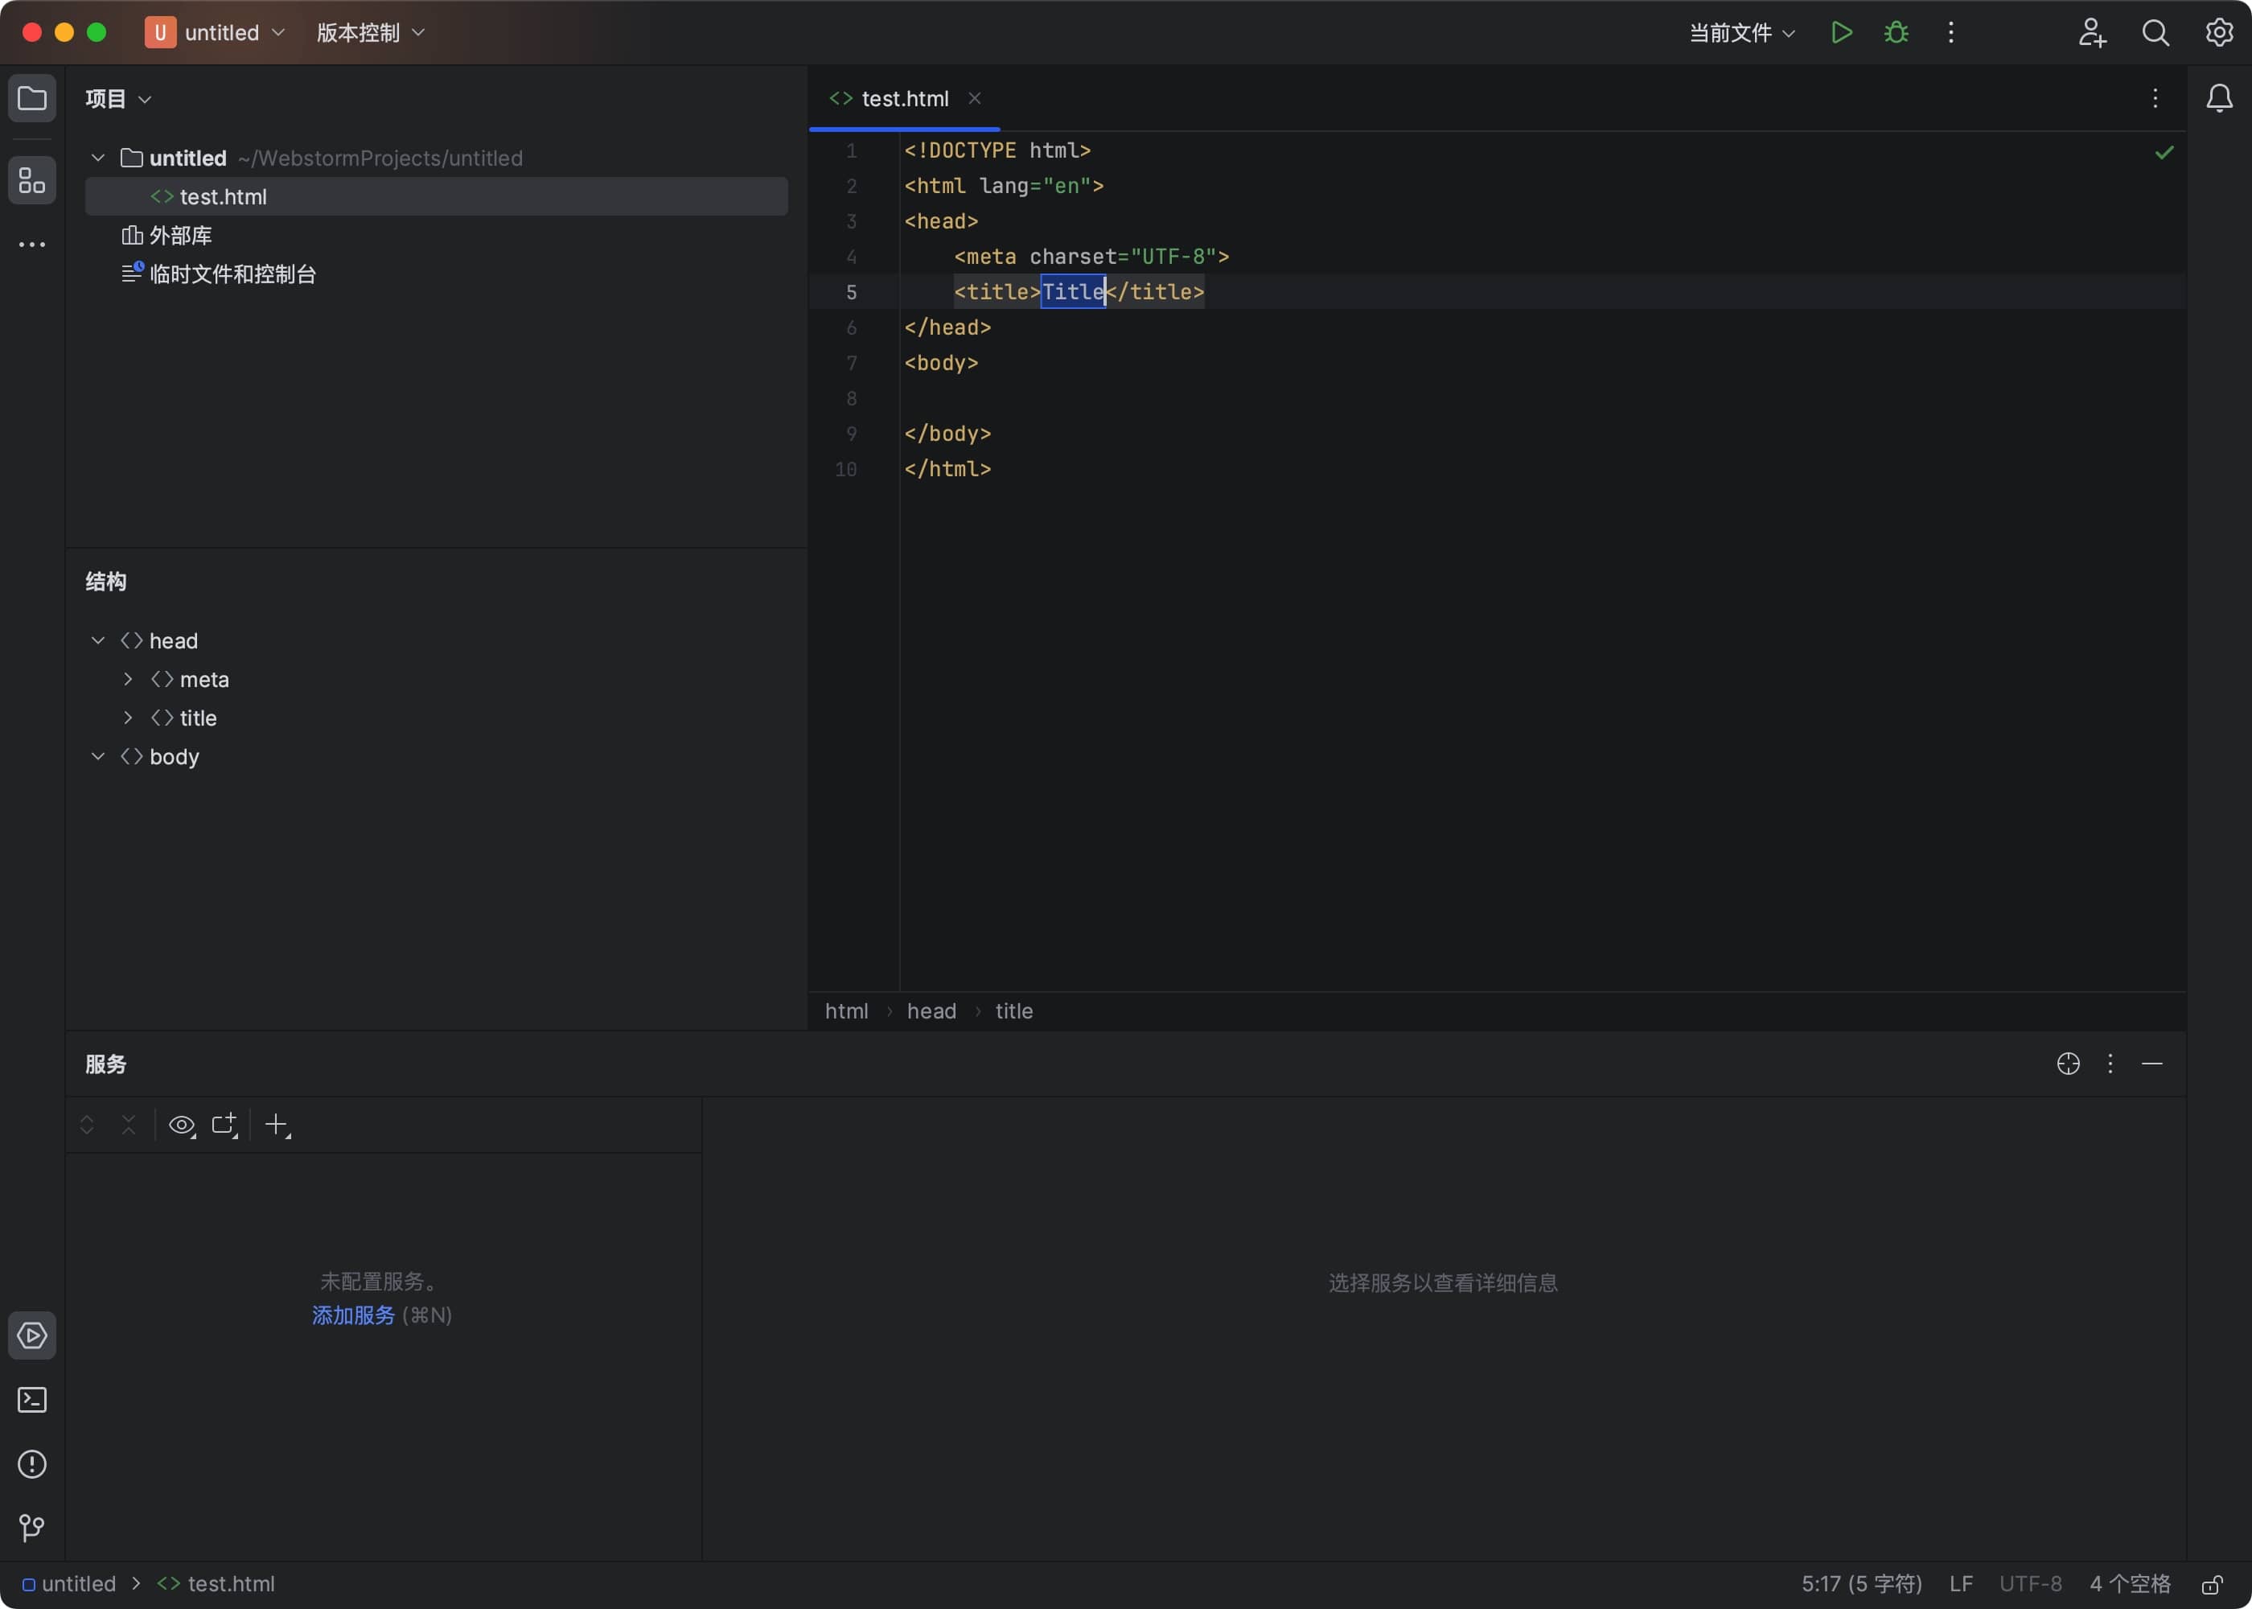Add a service with plus icon
This screenshot has width=2252, height=1609.
click(277, 1125)
